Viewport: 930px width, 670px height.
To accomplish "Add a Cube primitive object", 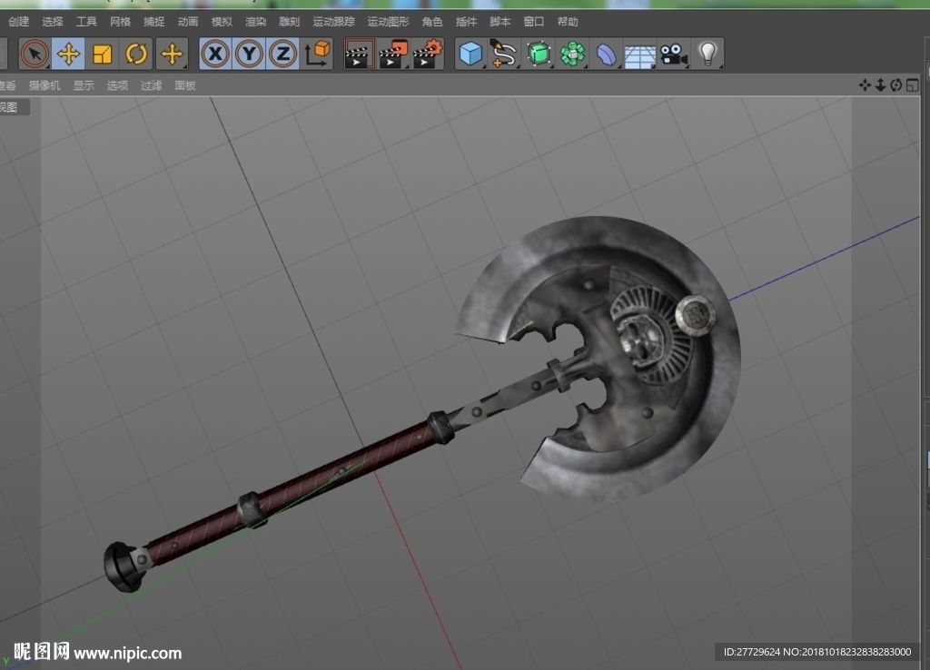I will point(471,54).
